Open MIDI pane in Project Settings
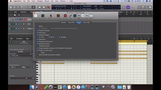 click(x=79, y=16)
